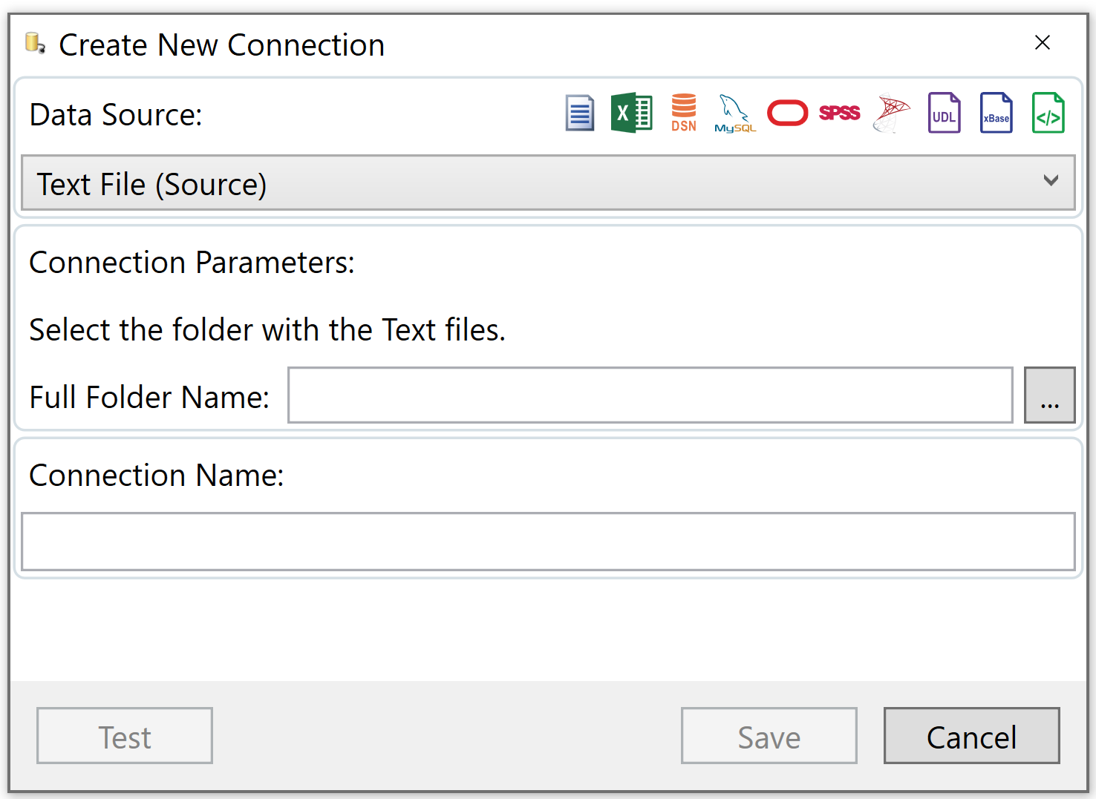Viewport: 1096px width, 799px height.
Task: Select the Text File data source icon
Action: point(579,113)
